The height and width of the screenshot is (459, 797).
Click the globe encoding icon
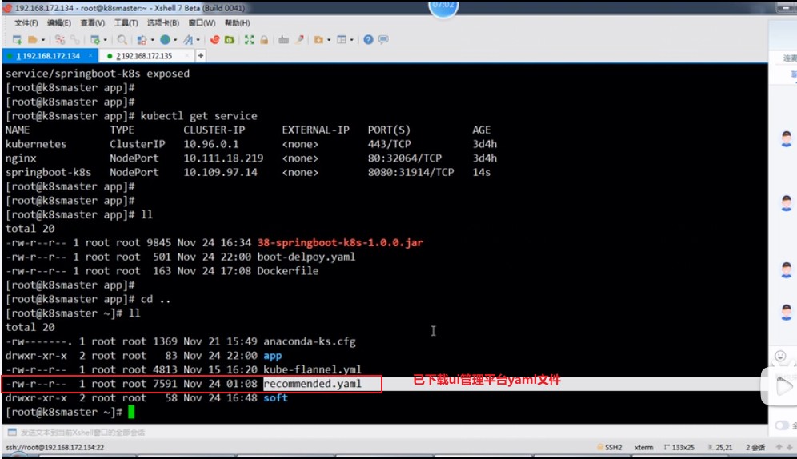click(x=165, y=40)
